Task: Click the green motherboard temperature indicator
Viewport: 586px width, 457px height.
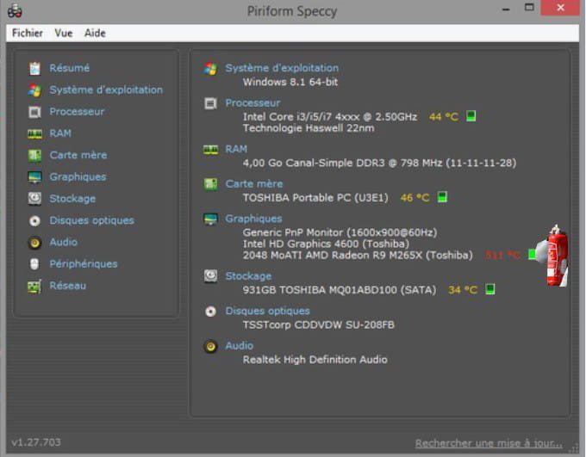Action: 442,197
